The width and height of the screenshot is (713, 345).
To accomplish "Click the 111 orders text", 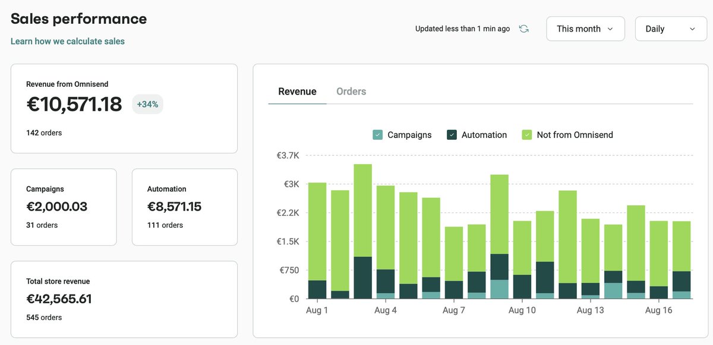I will (165, 225).
